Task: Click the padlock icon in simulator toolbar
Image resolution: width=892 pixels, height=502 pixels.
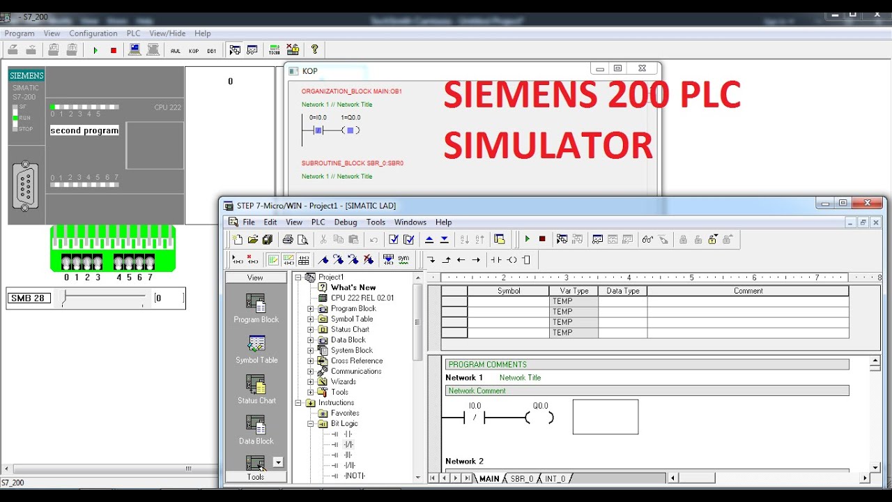Action: (x=293, y=50)
